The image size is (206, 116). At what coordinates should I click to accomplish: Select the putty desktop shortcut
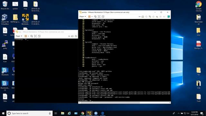(5, 45)
